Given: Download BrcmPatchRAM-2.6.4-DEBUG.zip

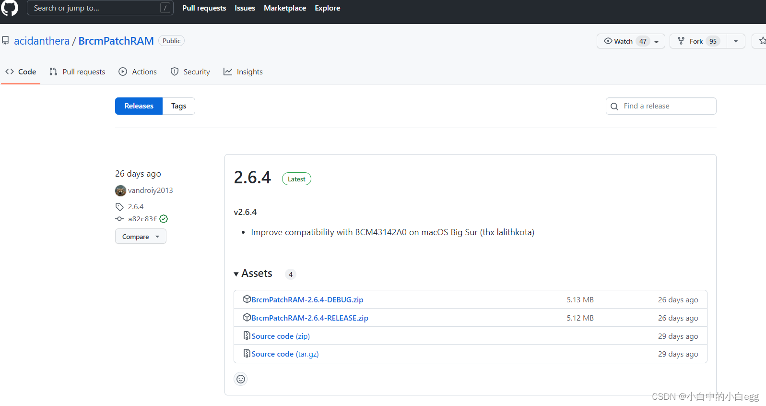Looking at the screenshot, I should tap(307, 299).
